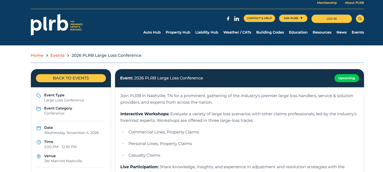Open the Building Codes menu

click(270, 32)
